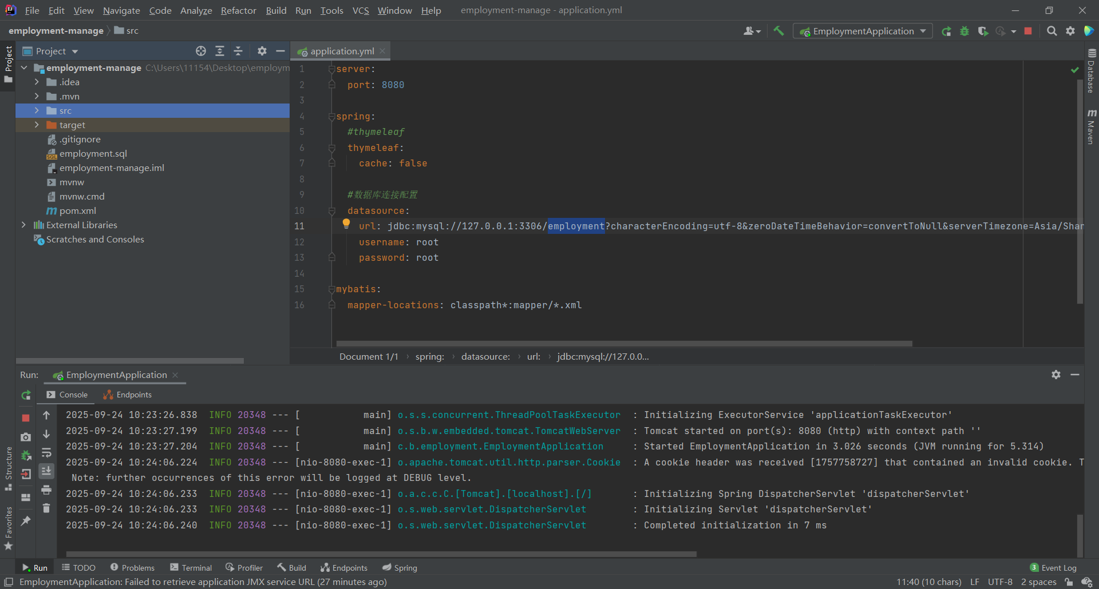Click Project panel horizontal scrollbar

point(130,361)
